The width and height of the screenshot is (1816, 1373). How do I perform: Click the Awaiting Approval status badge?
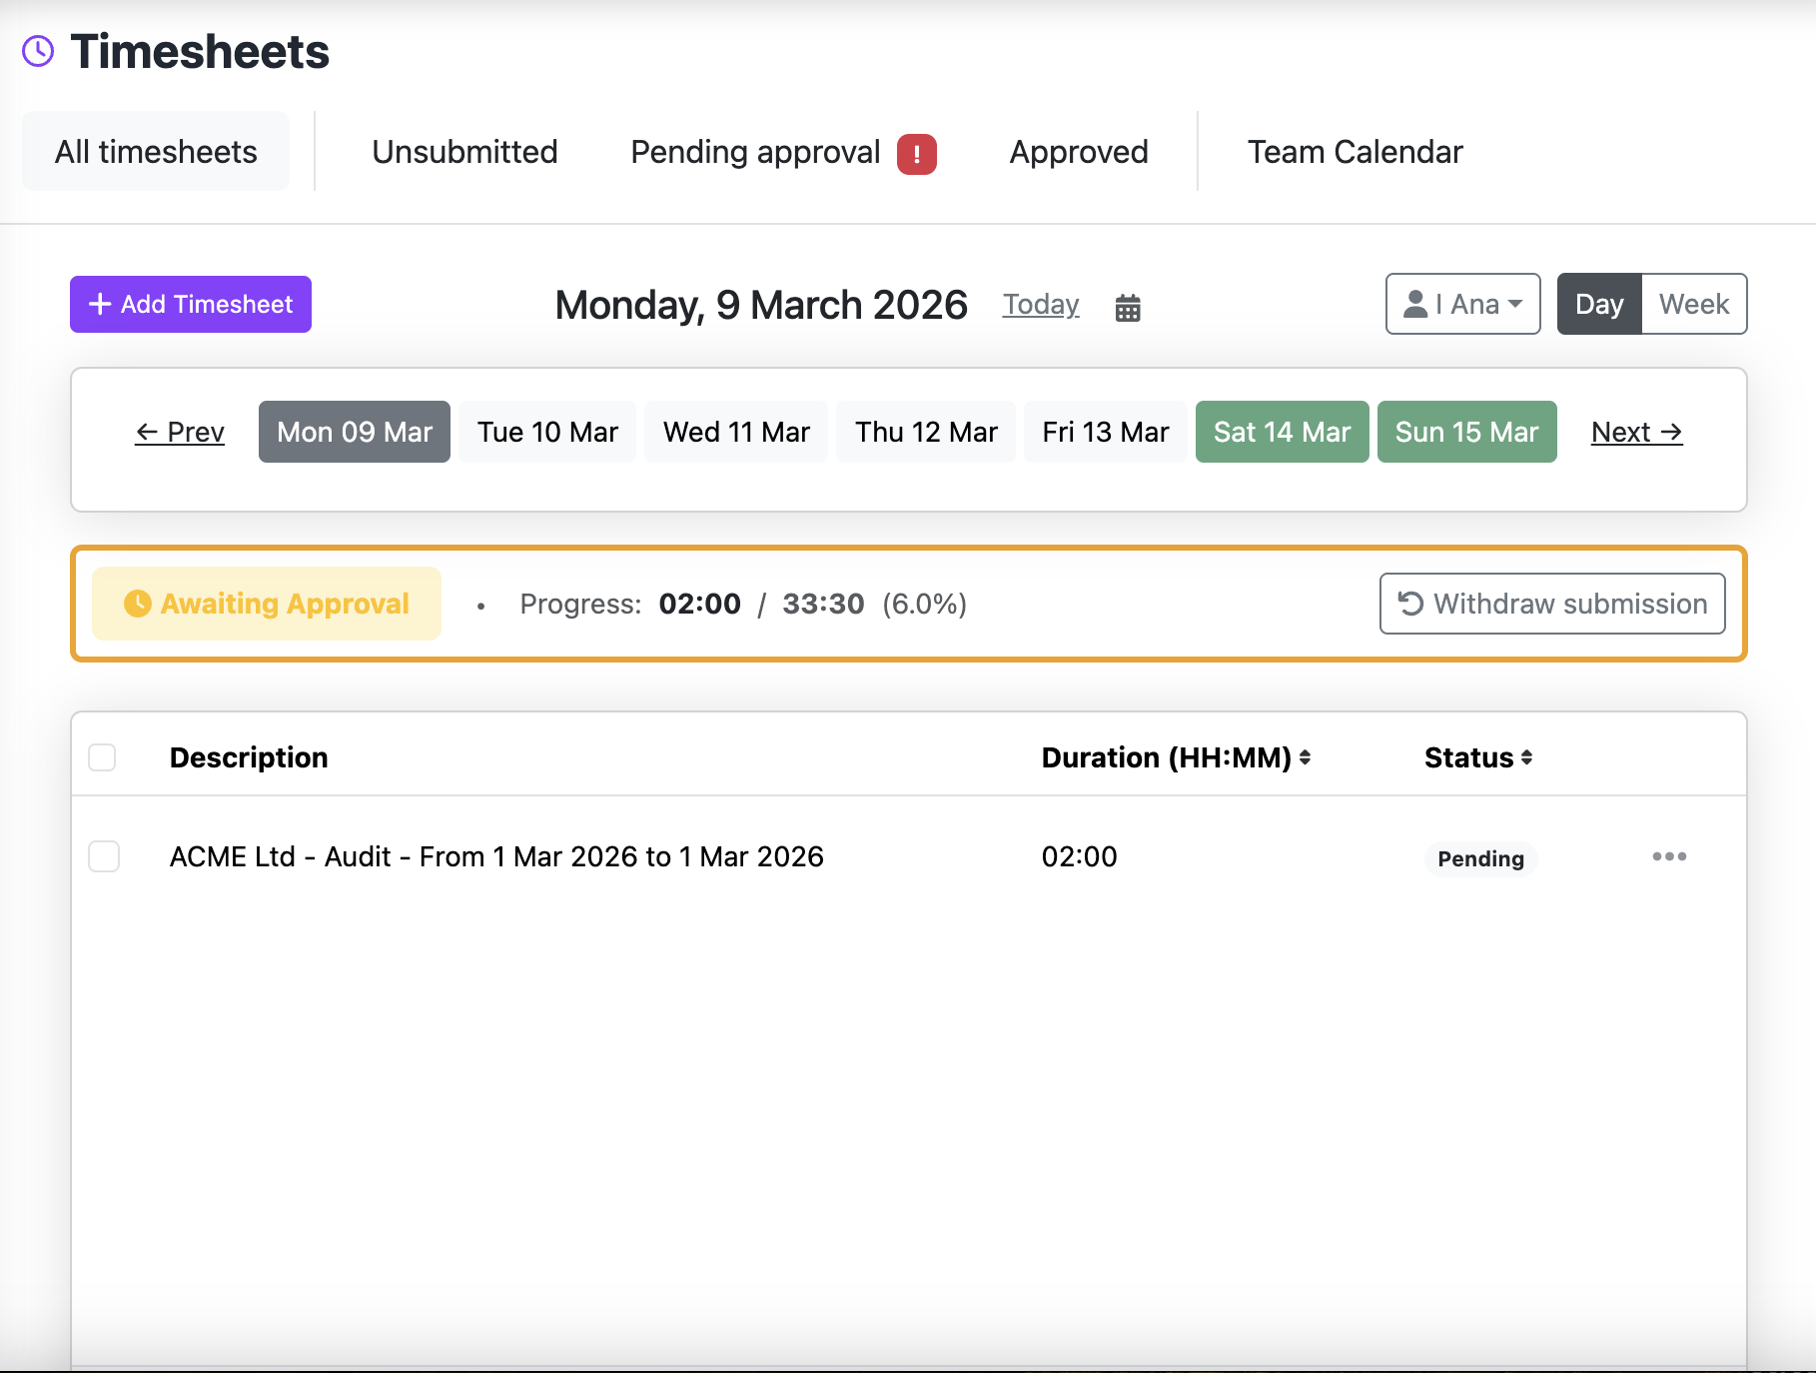267,604
